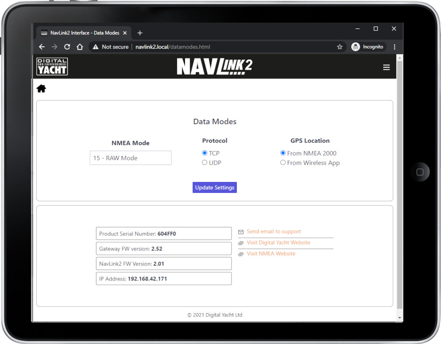The height and width of the screenshot is (344, 441).
Task: Select the TCP protocol radio button
Action: click(205, 153)
